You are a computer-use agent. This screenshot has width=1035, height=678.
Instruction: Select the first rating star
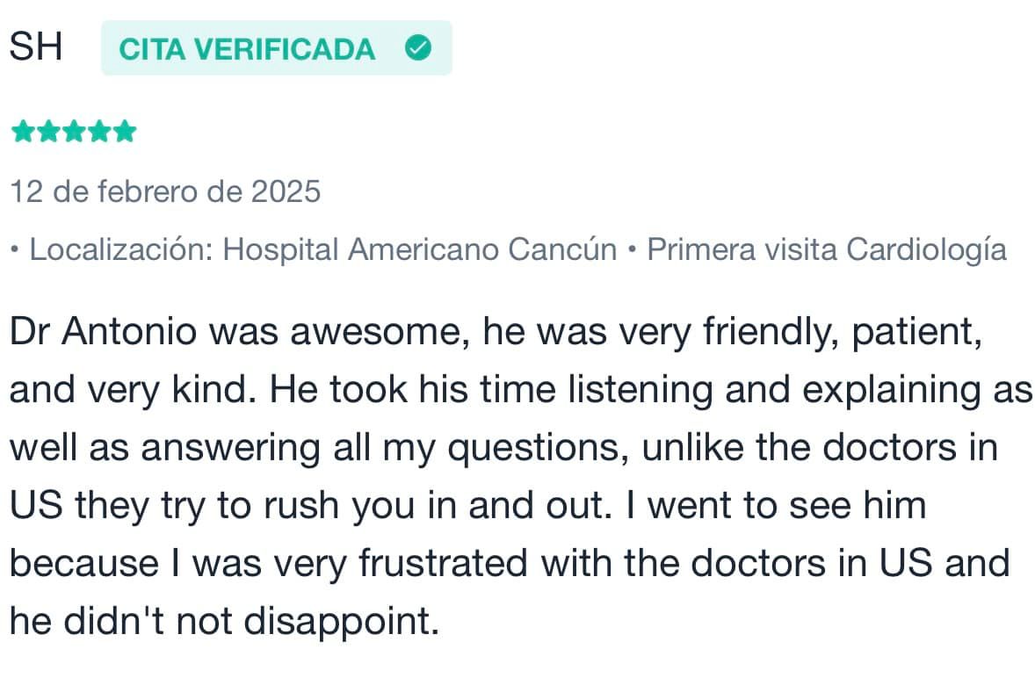[23, 132]
